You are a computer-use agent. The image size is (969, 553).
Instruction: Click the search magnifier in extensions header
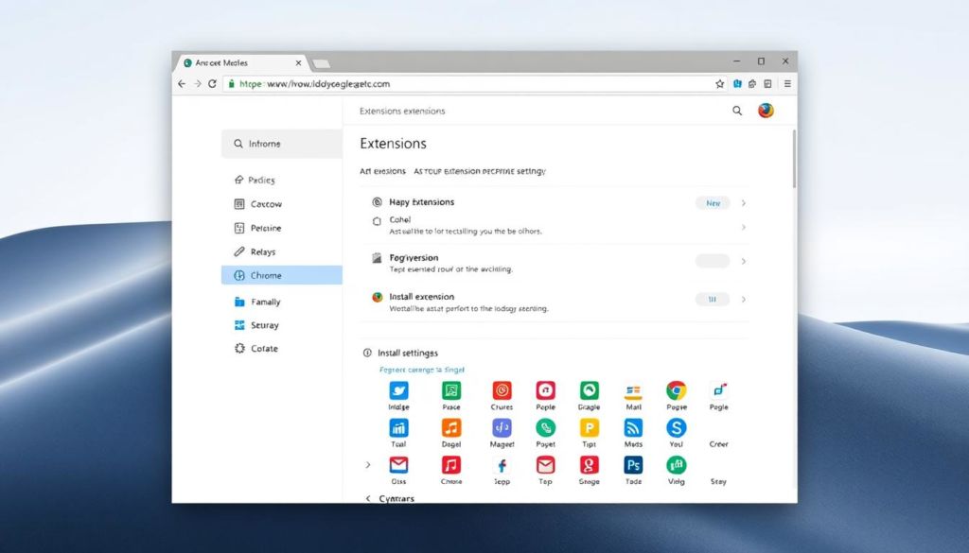[737, 111]
